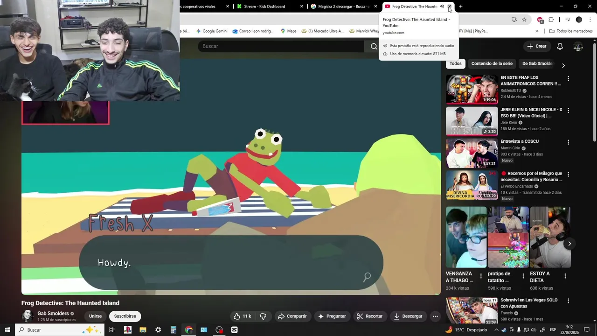This screenshot has height=336, width=597.
Task: Select the Todos filter chip
Action: point(456,63)
